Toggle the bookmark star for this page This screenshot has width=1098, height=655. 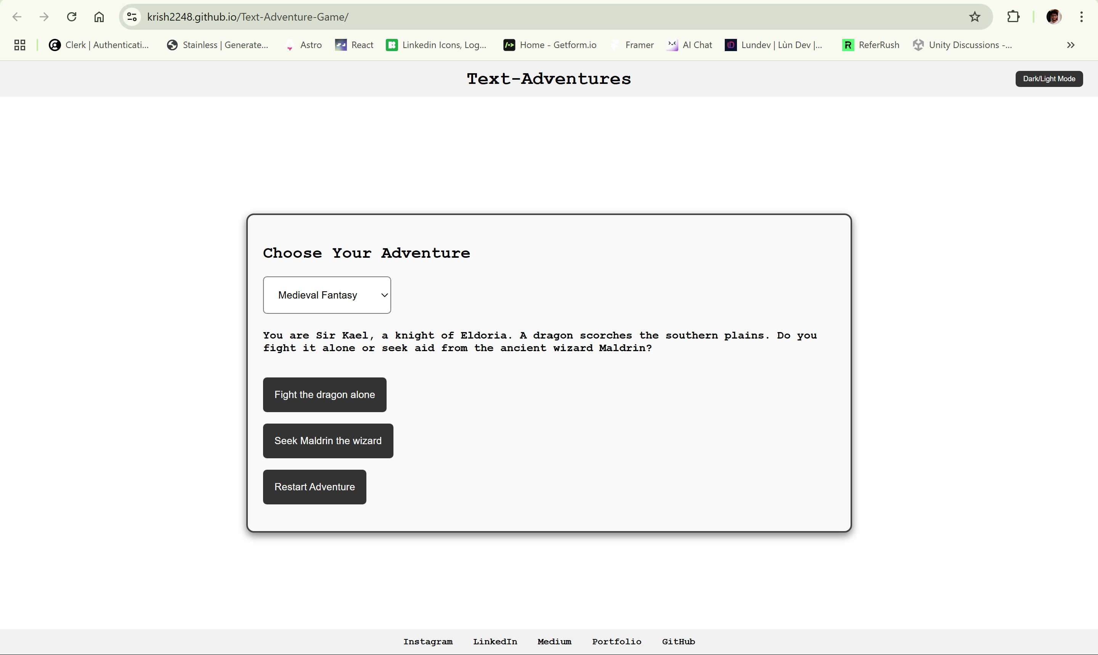point(974,17)
